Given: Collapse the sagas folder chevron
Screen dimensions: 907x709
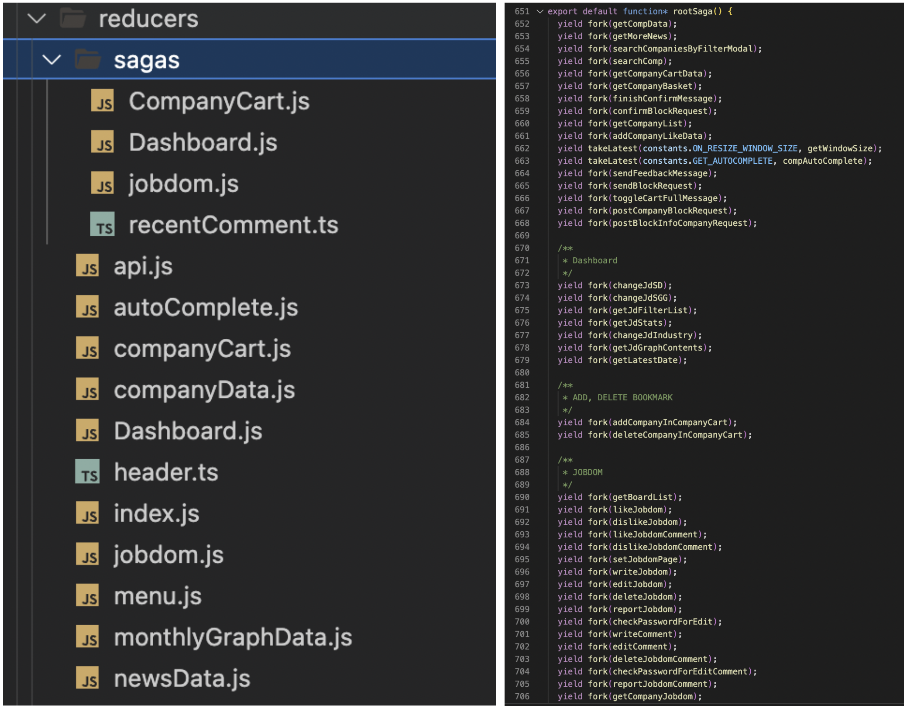Looking at the screenshot, I should (52, 60).
